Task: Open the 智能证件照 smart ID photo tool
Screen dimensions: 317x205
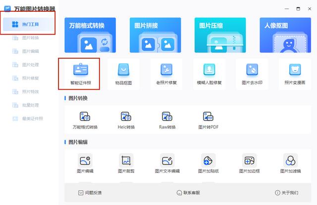Action: (81, 74)
